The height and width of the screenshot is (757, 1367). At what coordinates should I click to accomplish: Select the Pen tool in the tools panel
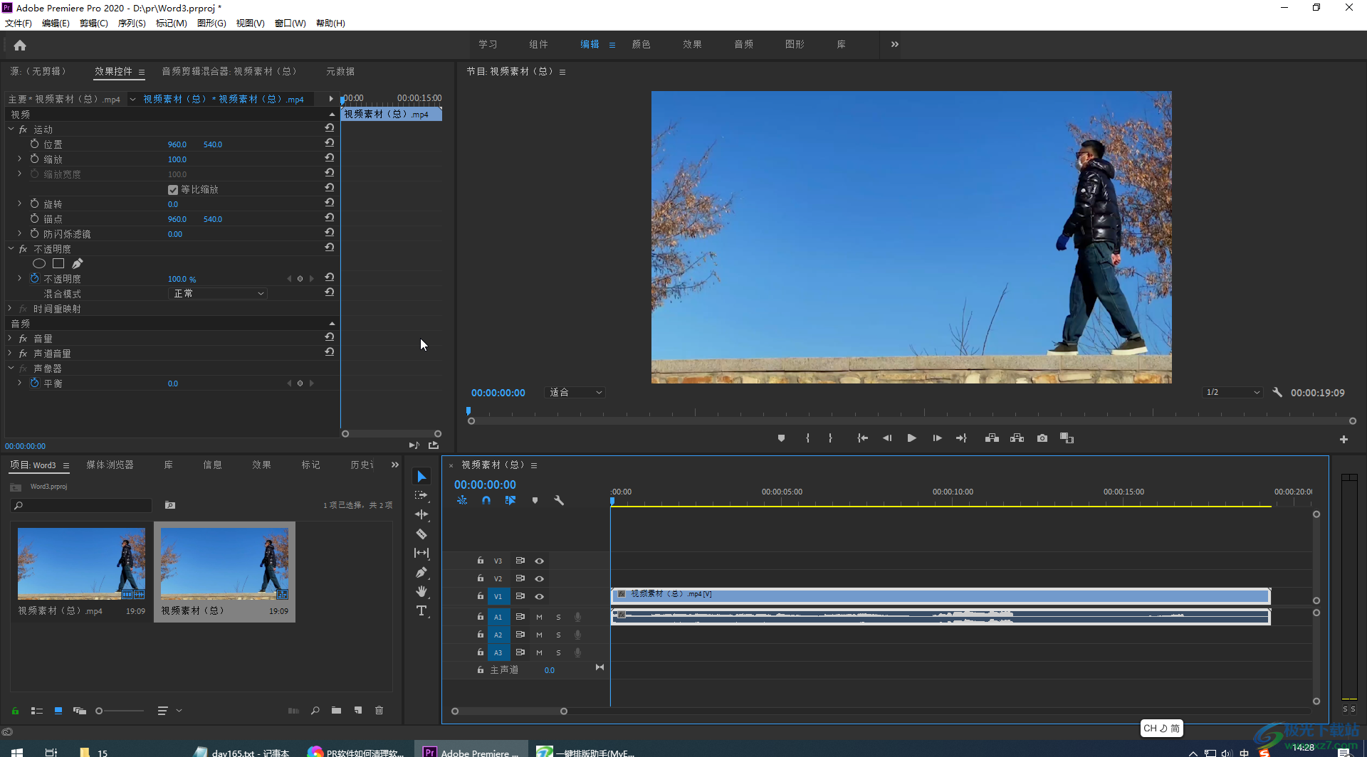[x=421, y=572]
